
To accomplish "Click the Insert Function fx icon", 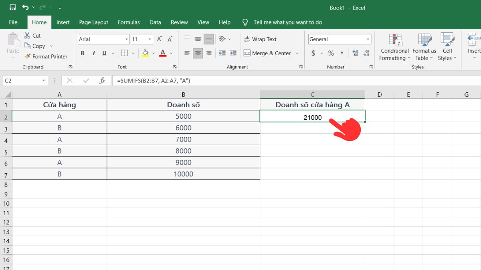I will (x=102, y=81).
